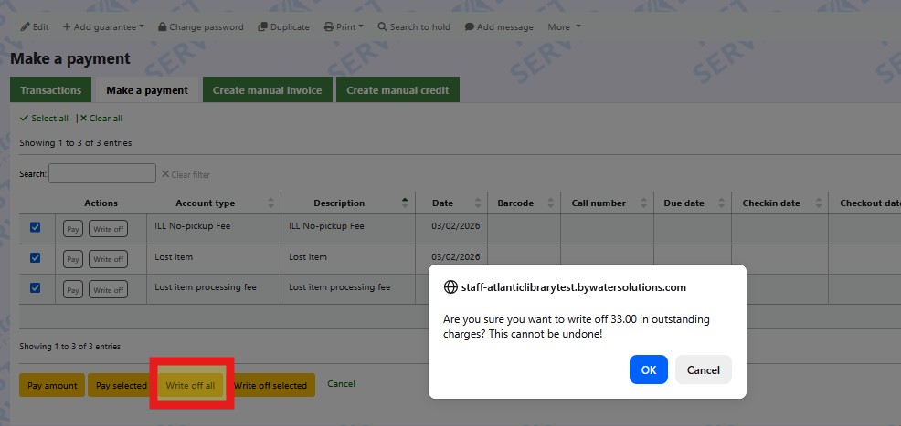Click the Edit pencil toolbar item
Image resolution: width=901 pixels, height=426 pixels.
pos(35,27)
